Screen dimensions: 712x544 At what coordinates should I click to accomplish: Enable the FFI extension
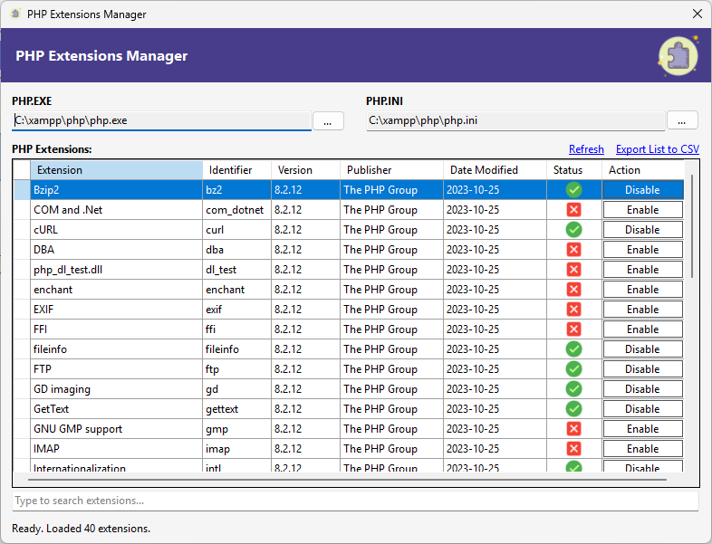point(642,329)
